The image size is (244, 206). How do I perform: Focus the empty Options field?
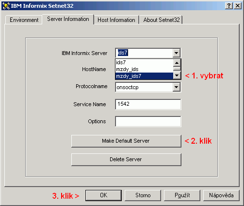148,121
